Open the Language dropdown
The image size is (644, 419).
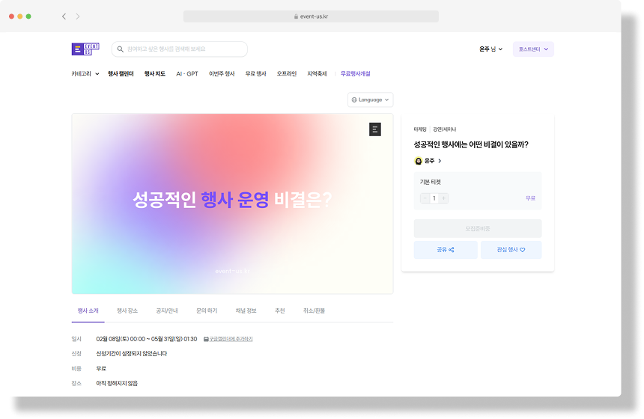(370, 100)
